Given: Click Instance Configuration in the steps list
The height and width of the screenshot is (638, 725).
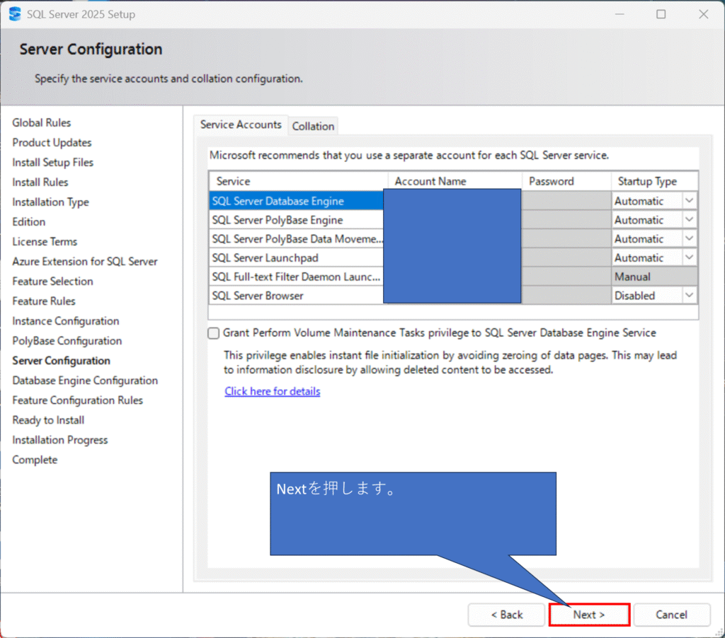Looking at the screenshot, I should tap(66, 321).
